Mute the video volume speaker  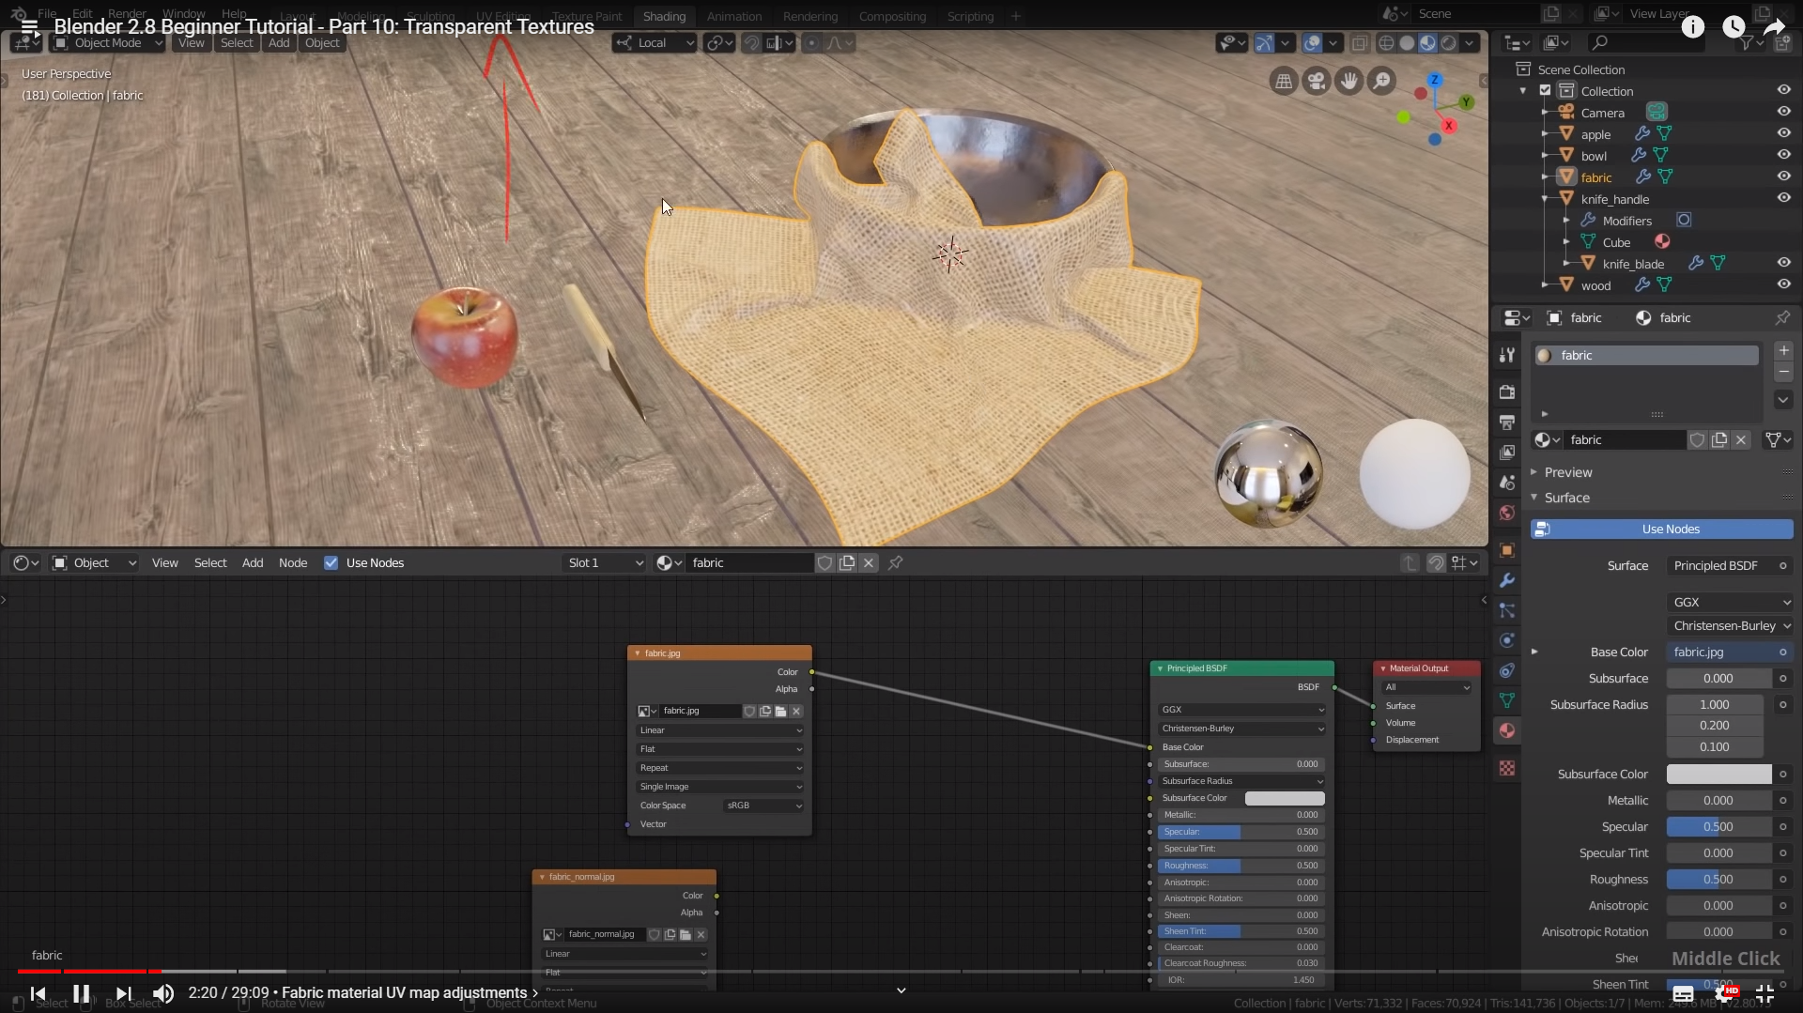(163, 993)
